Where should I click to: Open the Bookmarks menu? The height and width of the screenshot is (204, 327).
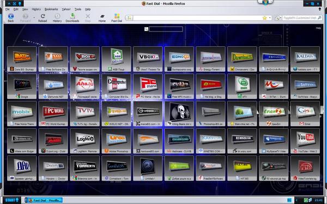pyautogui.click(x=51, y=9)
